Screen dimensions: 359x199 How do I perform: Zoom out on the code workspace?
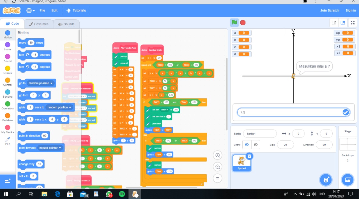pyautogui.click(x=217, y=167)
